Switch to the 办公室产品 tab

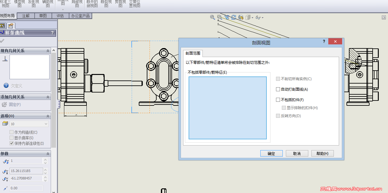click(80, 16)
